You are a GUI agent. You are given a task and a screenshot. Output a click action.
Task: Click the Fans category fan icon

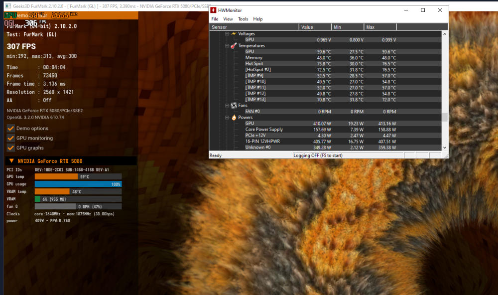click(234, 105)
